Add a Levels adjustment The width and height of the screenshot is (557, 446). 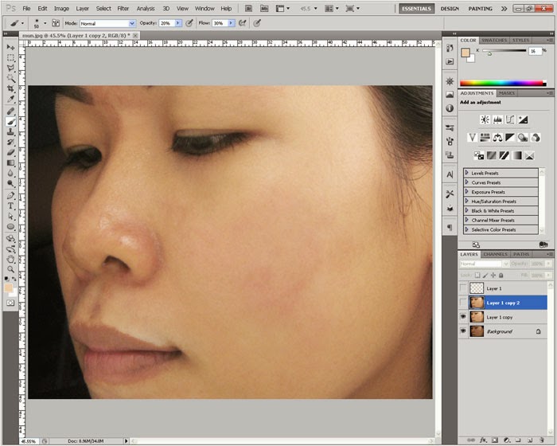(x=497, y=119)
